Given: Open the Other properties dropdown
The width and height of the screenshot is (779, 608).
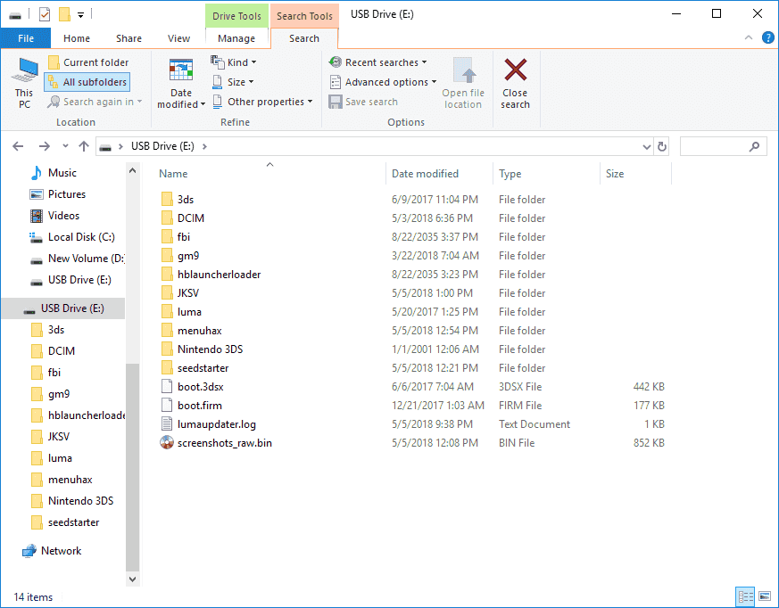Looking at the screenshot, I should pos(263,103).
